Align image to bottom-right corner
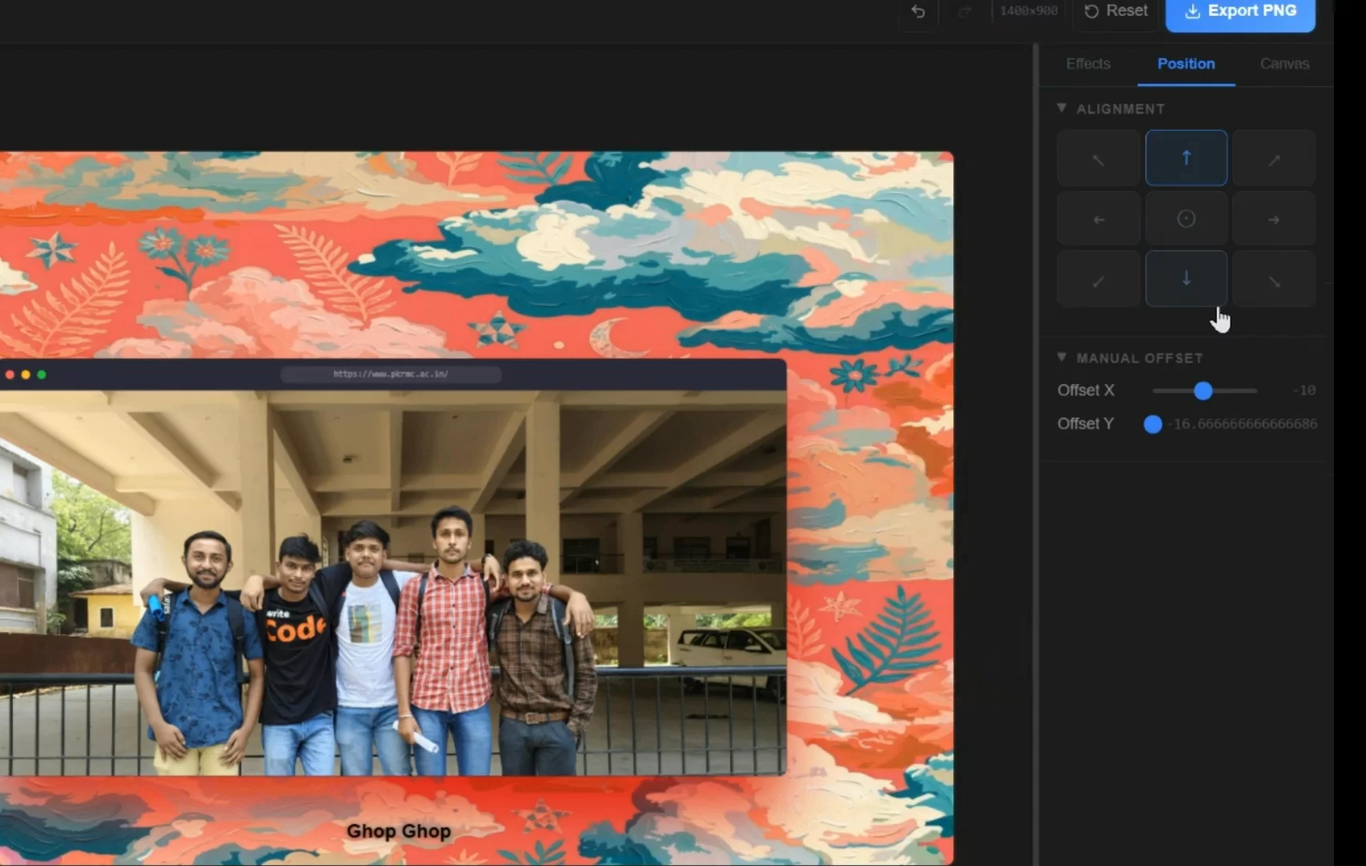The height and width of the screenshot is (866, 1366). pos(1274,279)
